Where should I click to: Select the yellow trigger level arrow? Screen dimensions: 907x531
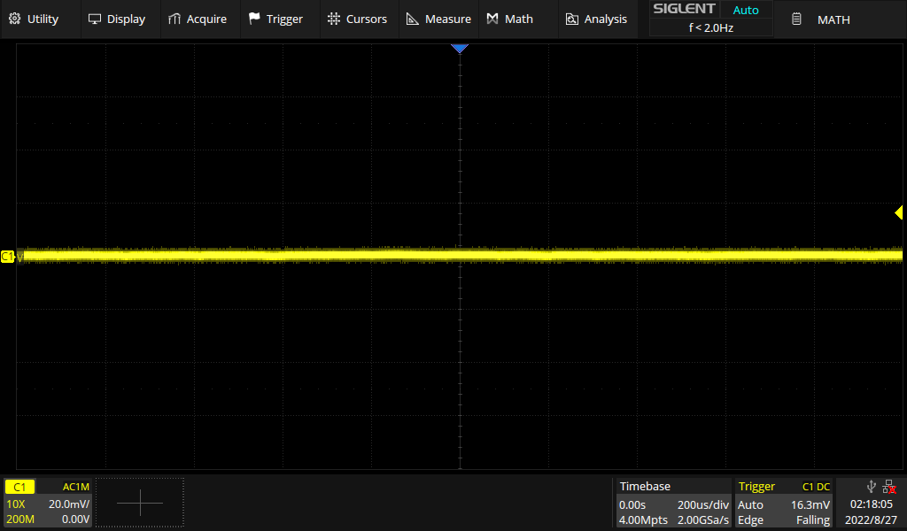click(898, 212)
